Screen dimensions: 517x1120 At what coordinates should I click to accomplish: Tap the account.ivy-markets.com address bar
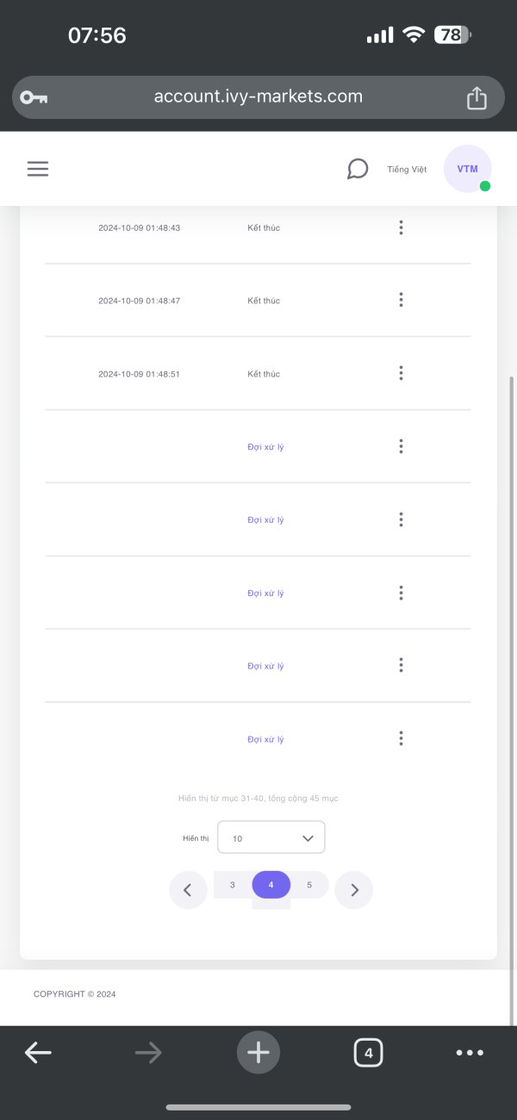[x=258, y=96]
